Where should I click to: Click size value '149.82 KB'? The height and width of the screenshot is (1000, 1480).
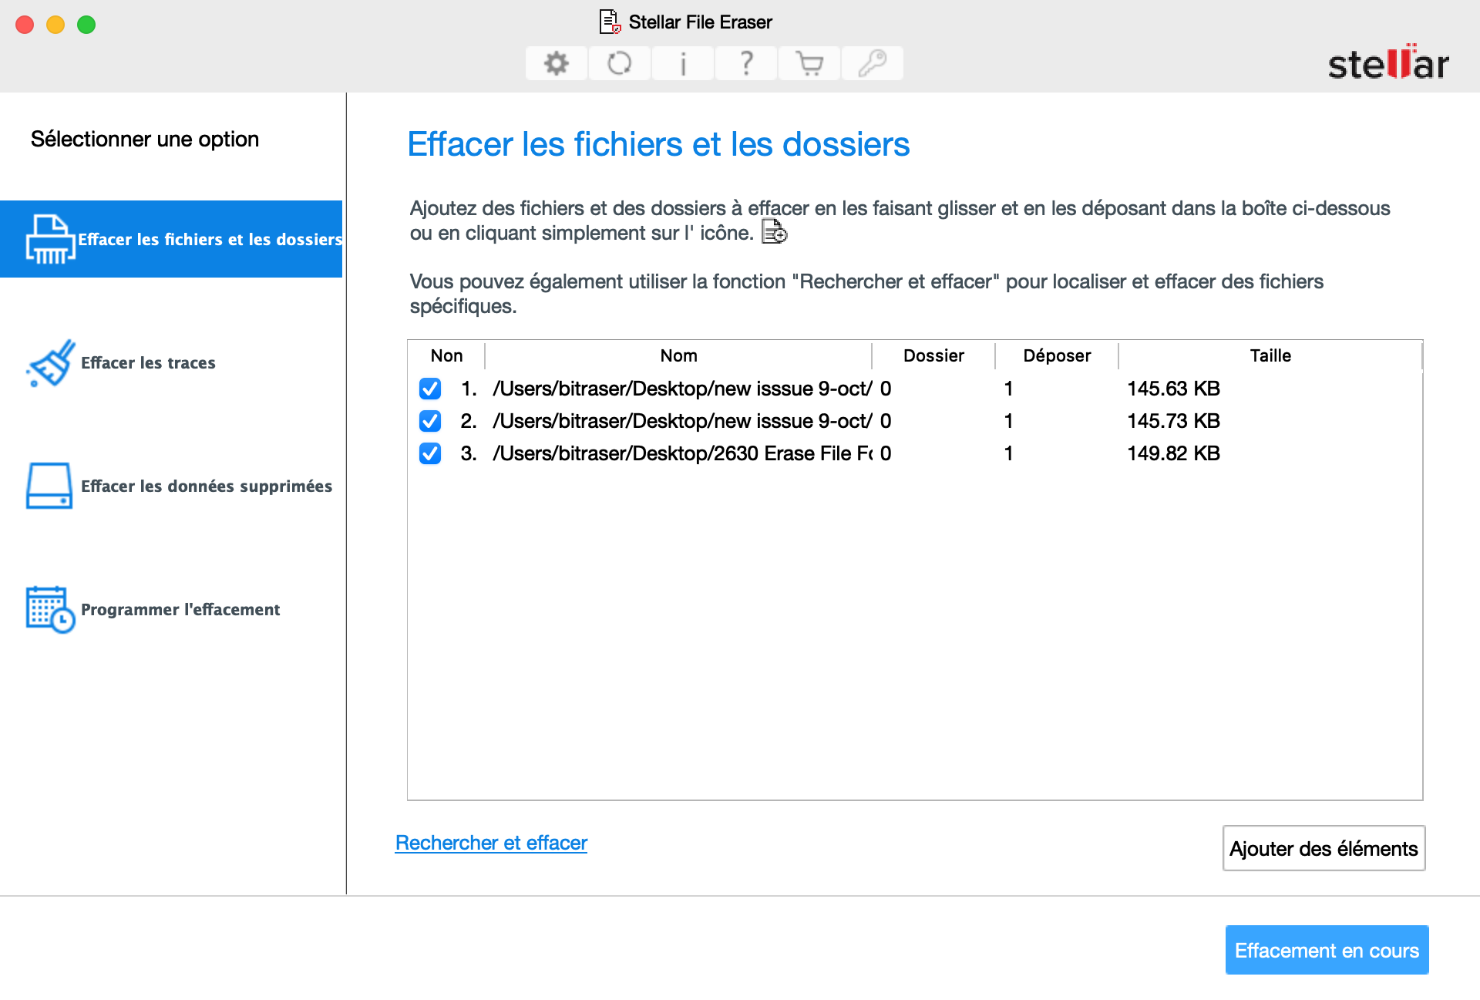1173,453
